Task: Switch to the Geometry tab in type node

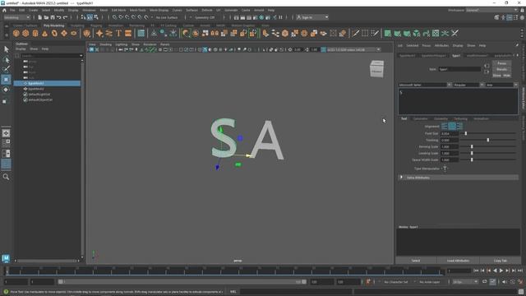Action: (x=441, y=118)
